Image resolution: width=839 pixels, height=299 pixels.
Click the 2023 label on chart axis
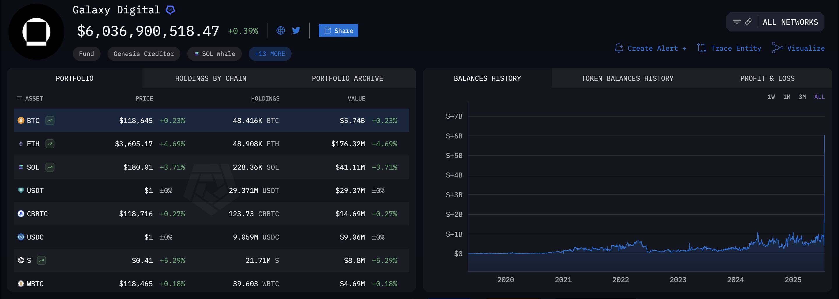pyautogui.click(x=678, y=280)
